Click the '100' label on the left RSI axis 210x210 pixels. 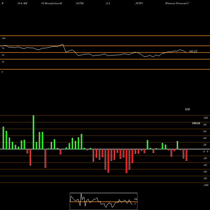point(3,38)
